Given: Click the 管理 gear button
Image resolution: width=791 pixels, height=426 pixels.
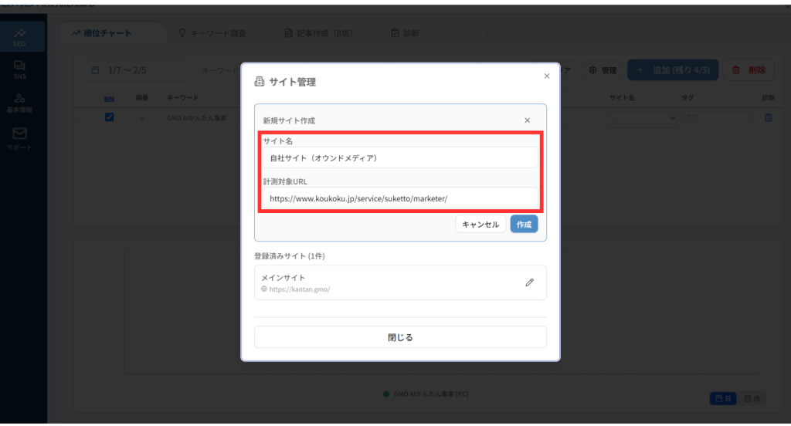Looking at the screenshot, I should (603, 70).
